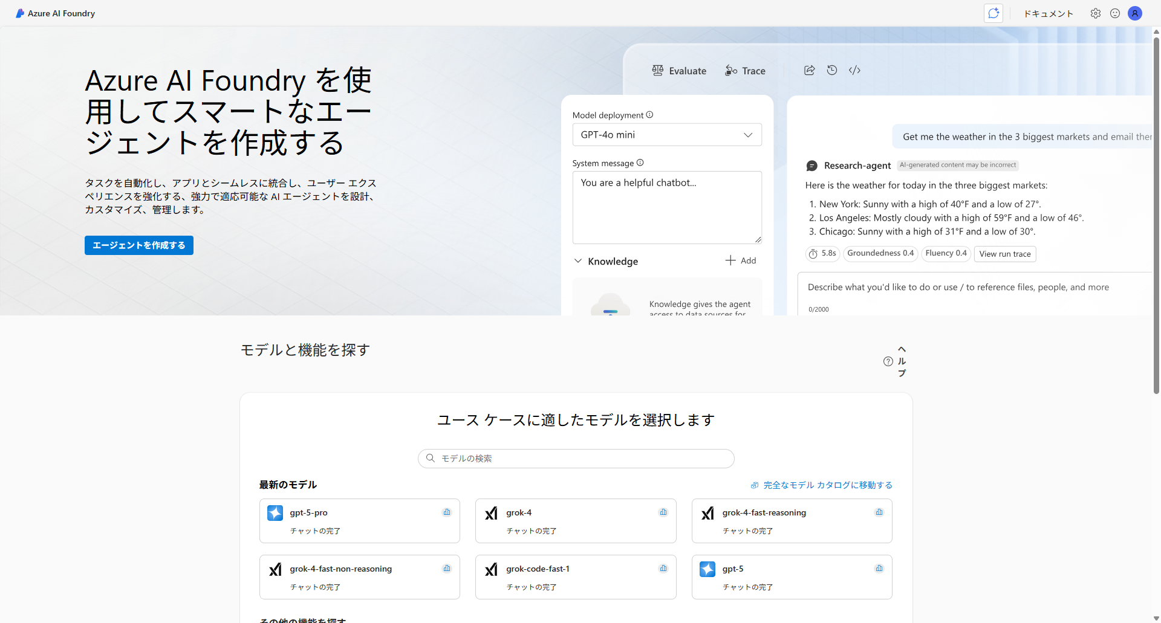Select the gpt-5-pro model card

point(359,520)
